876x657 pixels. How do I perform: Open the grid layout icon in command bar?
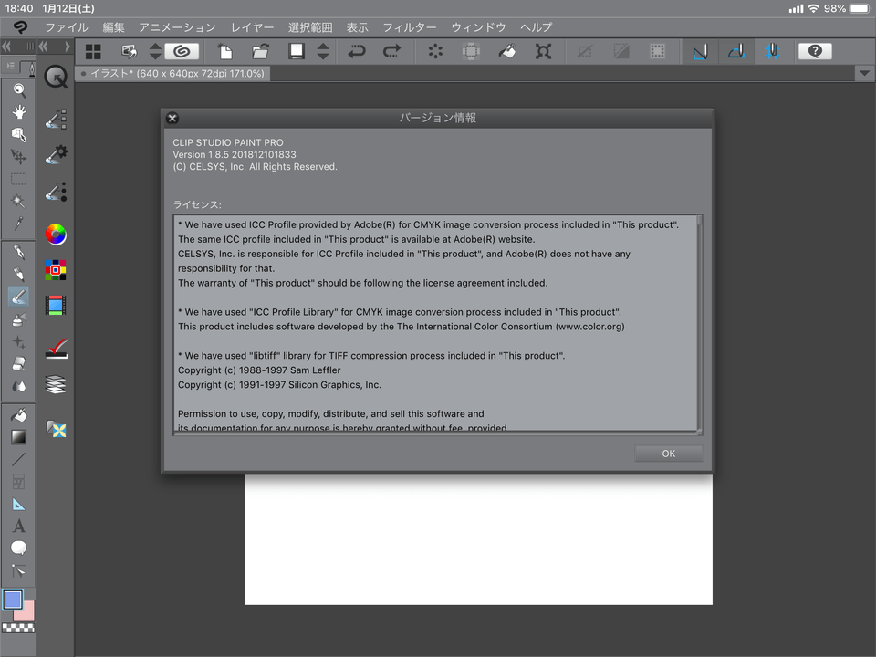coord(93,51)
